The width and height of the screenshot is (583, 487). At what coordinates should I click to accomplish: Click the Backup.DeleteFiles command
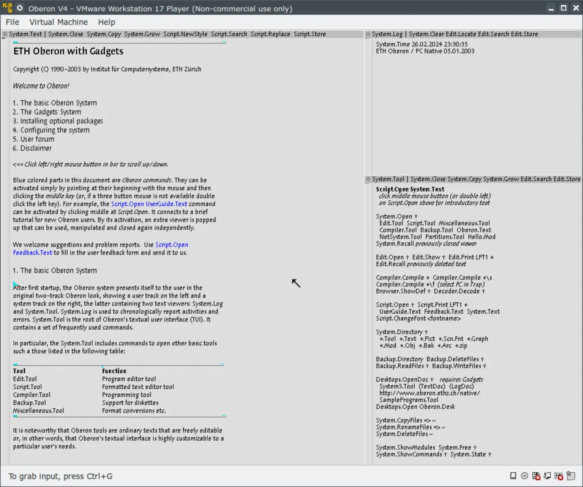(453, 359)
